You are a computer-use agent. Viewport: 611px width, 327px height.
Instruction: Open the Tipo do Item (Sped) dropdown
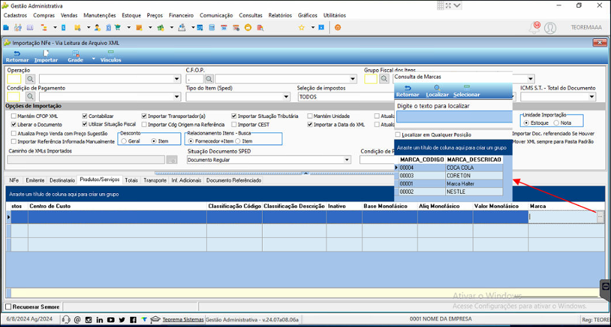(x=287, y=97)
